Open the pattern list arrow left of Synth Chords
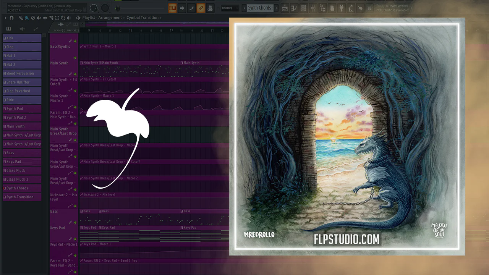The image size is (489, 275). [x=244, y=8]
